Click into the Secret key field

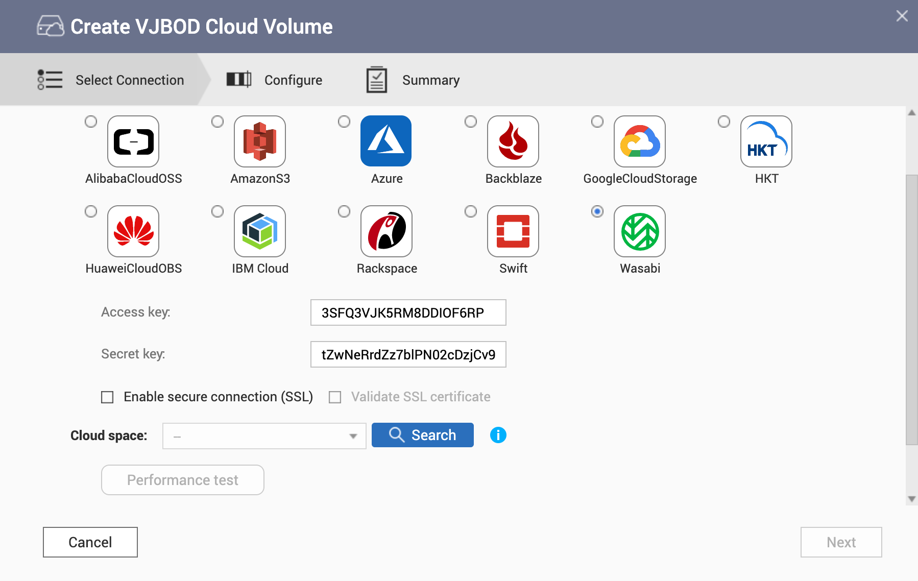click(408, 354)
